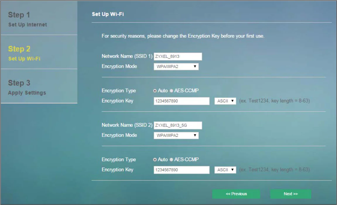Open the Encryption Mode dropdown for SSID 2

[x=176, y=135]
